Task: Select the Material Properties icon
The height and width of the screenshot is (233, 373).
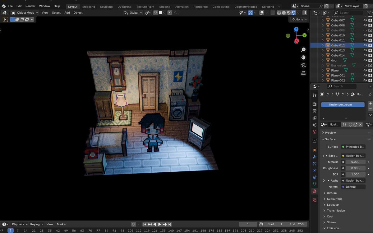Action: (x=314, y=192)
